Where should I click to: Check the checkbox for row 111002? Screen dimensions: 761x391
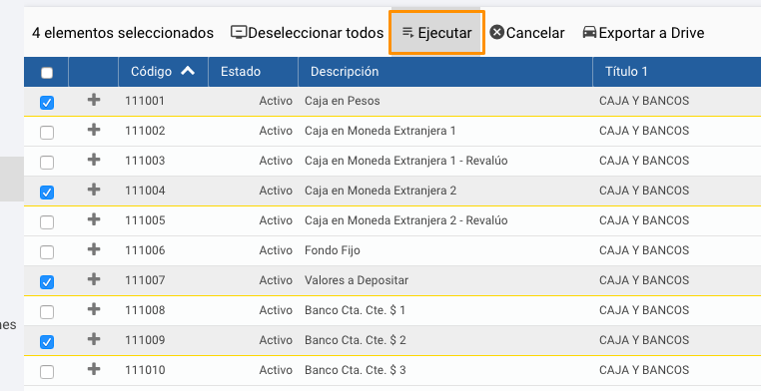pos(47,133)
